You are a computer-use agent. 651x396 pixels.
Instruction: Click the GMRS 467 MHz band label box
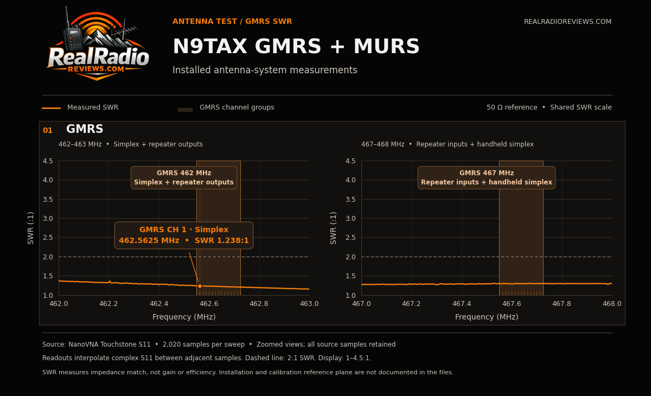487,178
